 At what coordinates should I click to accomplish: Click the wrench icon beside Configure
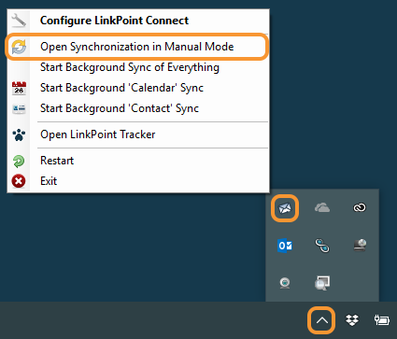tap(19, 21)
